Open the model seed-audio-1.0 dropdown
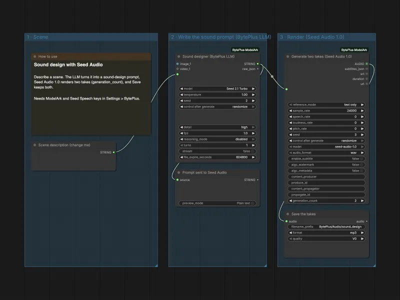 [x=326, y=147]
